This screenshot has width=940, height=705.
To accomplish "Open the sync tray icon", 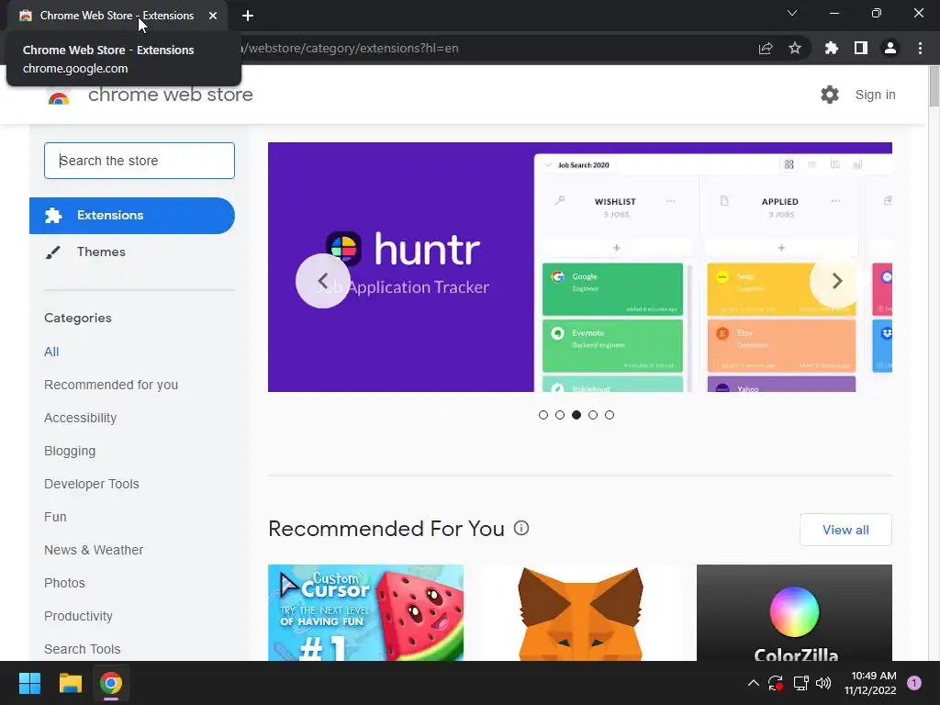I will pos(775,683).
